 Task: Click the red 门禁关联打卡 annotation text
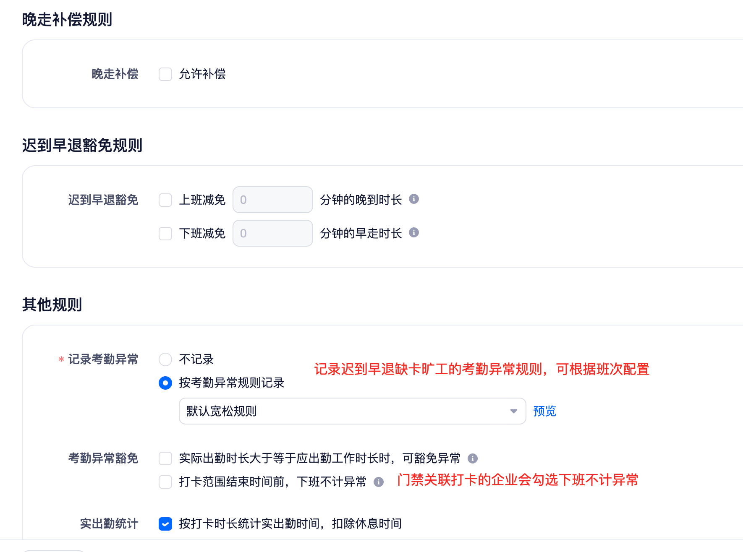tap(518, 480)
